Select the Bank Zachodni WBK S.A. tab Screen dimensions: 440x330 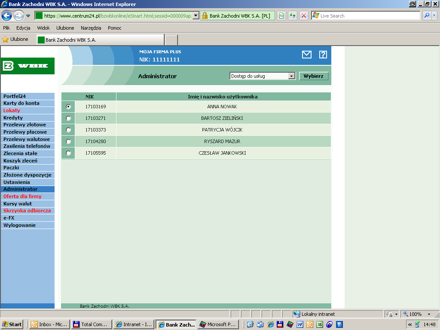(100, 40)
